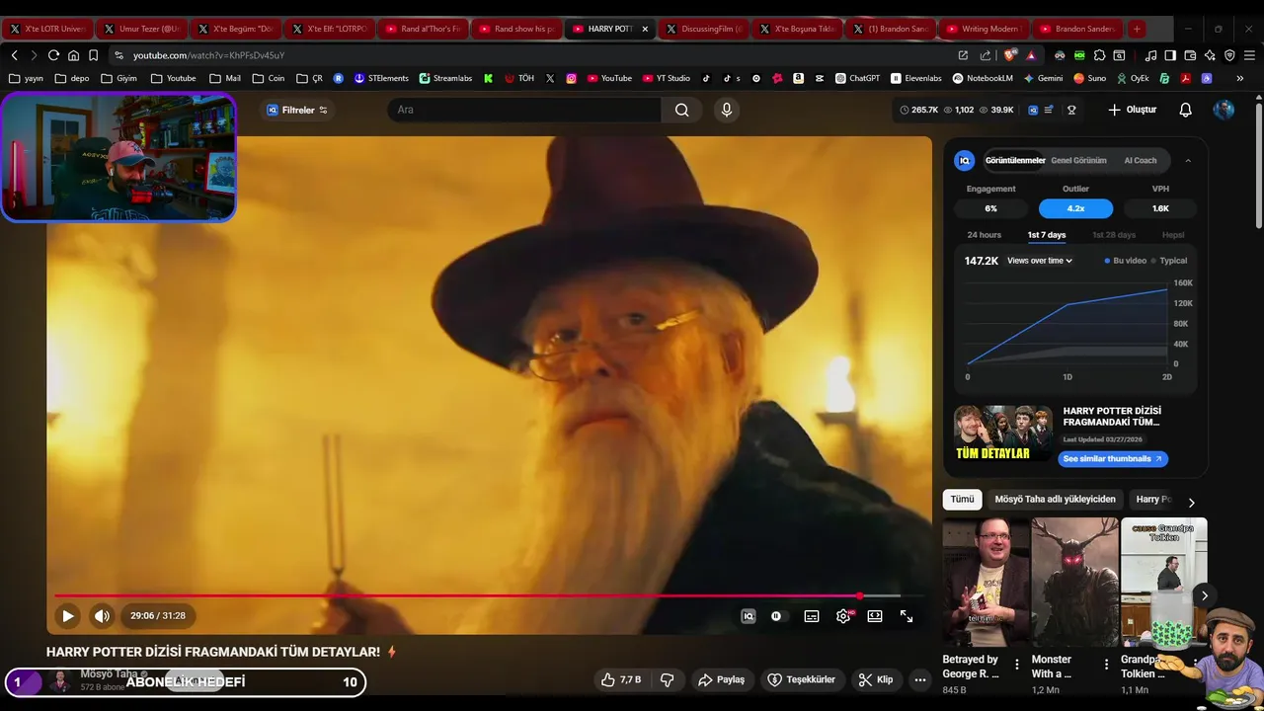Open the yayın bookmarks folder

[x=27, y=78]
